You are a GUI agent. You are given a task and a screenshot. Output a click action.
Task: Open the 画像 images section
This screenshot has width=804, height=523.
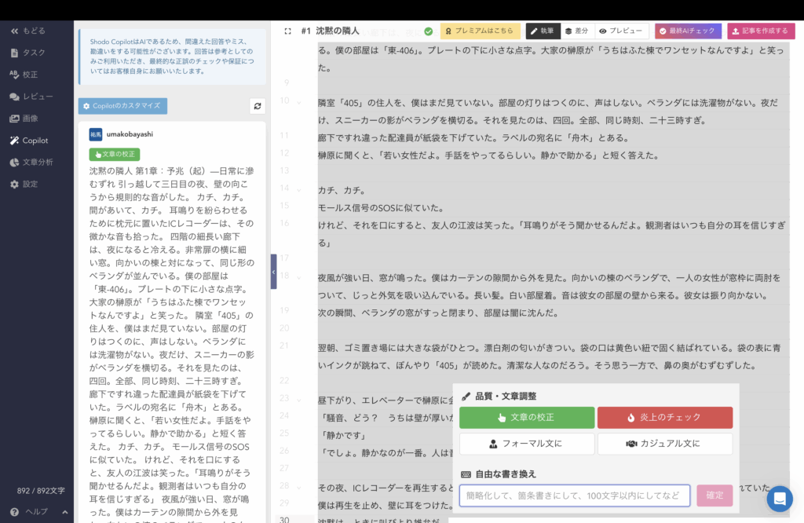click(24, 119)
